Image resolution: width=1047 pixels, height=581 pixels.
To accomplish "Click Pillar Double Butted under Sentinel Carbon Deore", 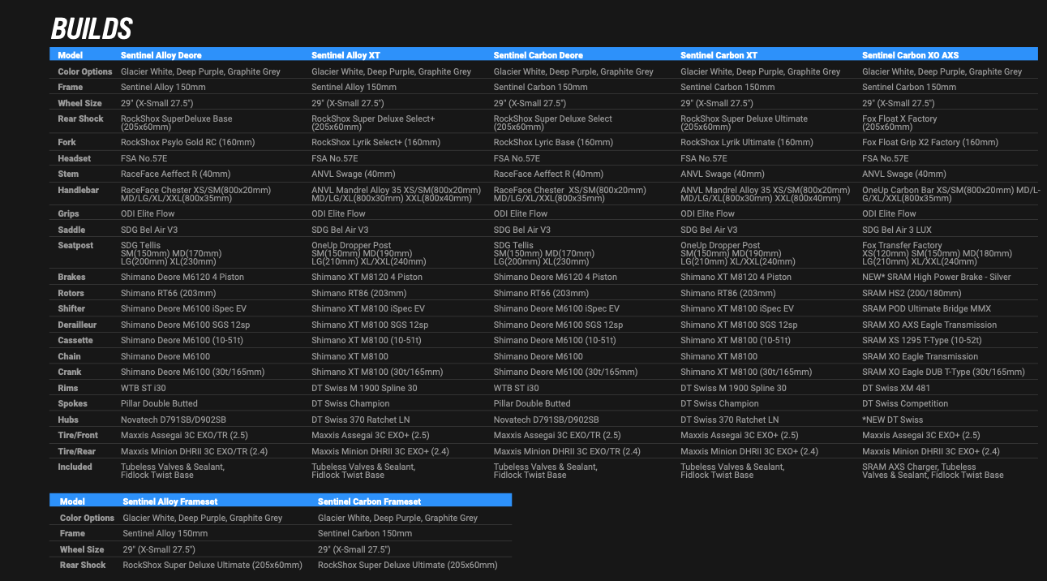I will coord(532,403).
